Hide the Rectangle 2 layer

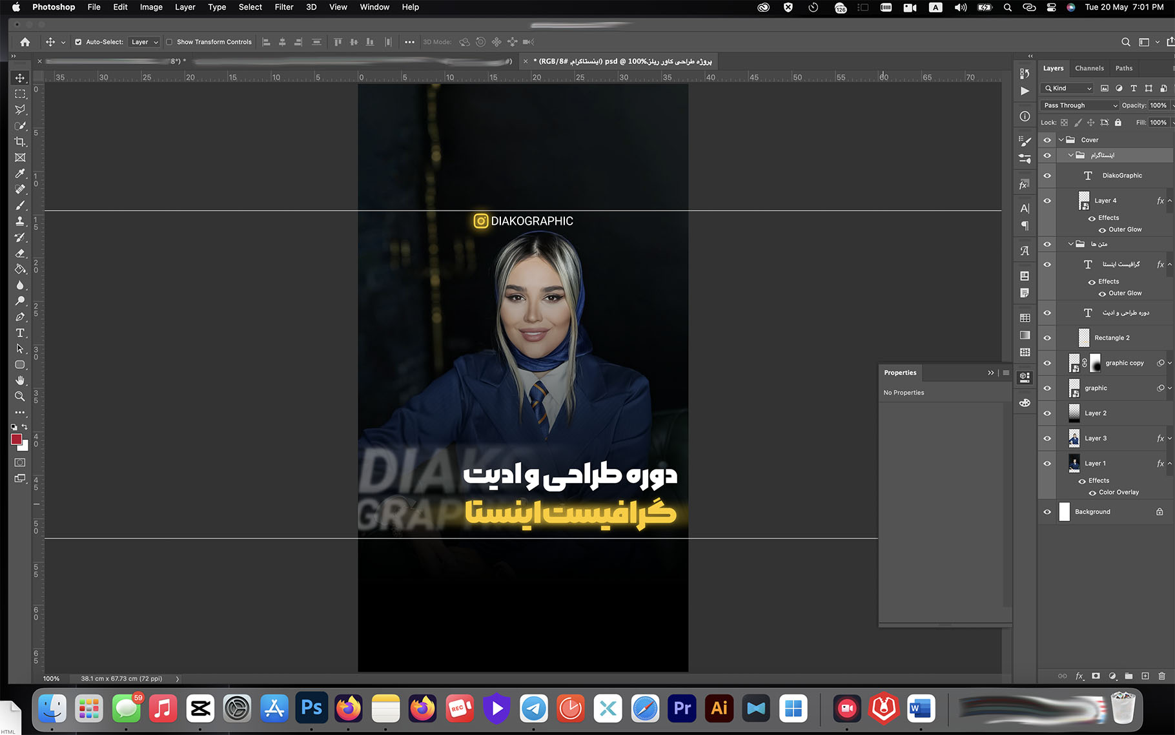1047,338
